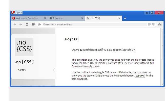Screen dimensions: 167x101
Task: Switch to the Extensions tab
Action: coord(67,18)
